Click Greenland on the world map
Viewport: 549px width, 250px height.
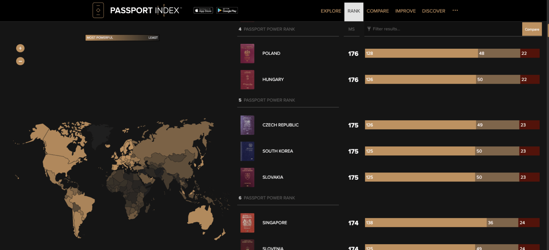99,135
